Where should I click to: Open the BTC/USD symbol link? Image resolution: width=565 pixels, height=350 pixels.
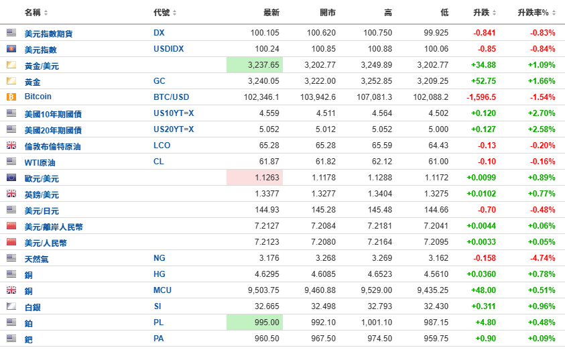171,97
